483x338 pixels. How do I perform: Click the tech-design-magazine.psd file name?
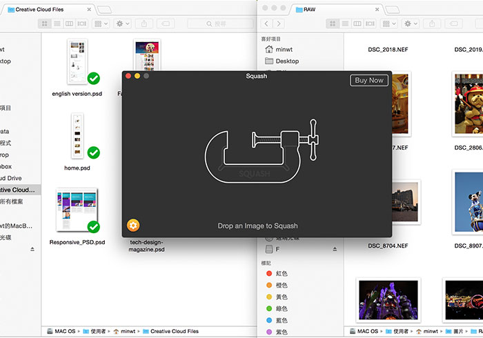click(146, 246)
